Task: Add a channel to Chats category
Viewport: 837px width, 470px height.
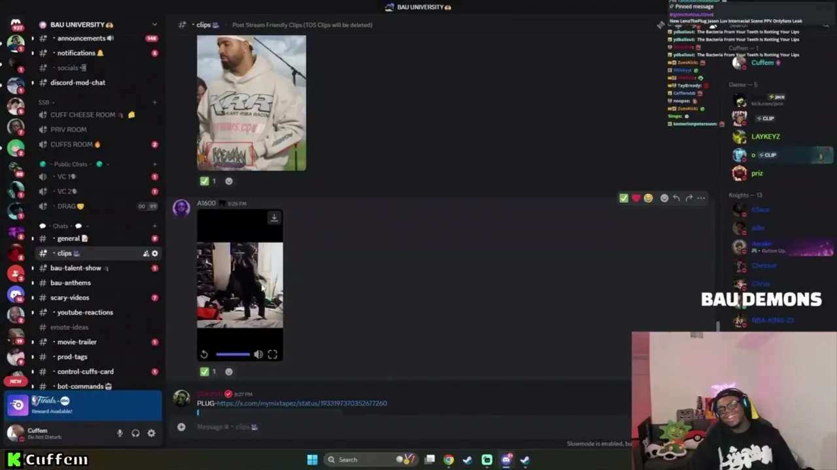Action: click(x=155, y=226)
